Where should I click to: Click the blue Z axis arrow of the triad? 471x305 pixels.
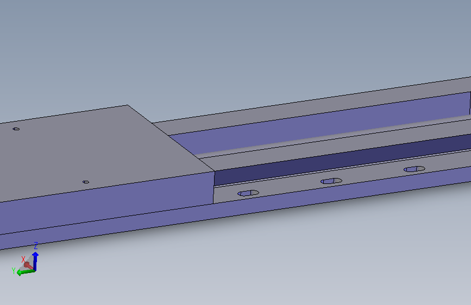35,261
